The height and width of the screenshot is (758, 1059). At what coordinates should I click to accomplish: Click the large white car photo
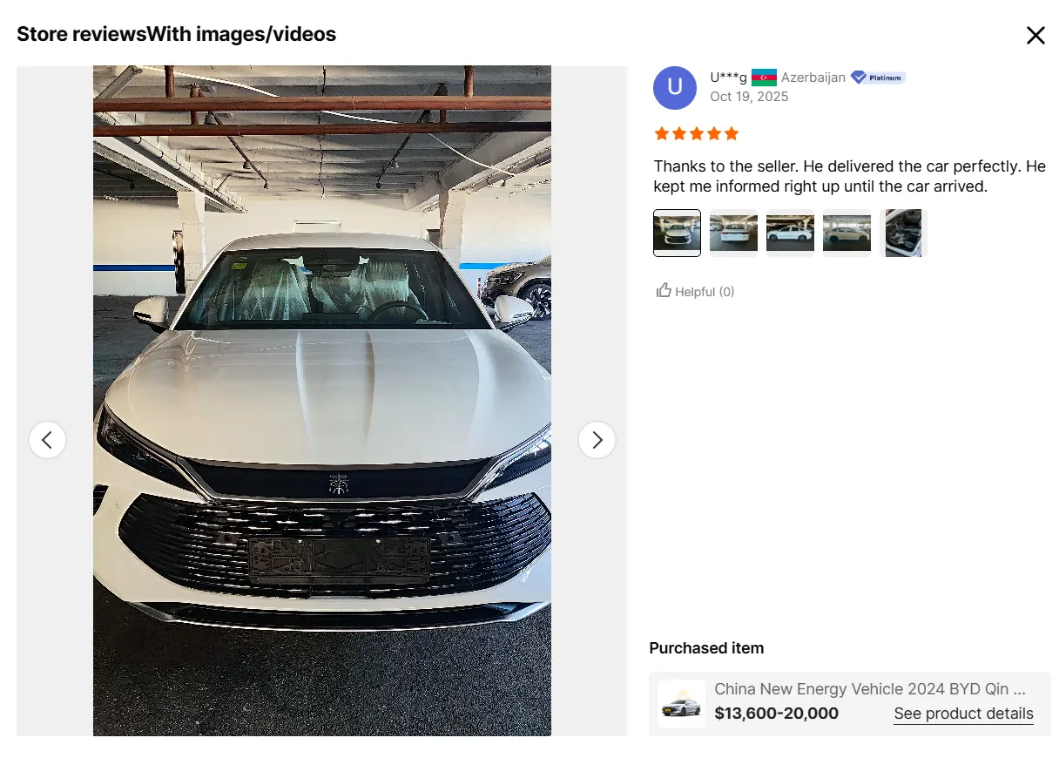[322, 401]
